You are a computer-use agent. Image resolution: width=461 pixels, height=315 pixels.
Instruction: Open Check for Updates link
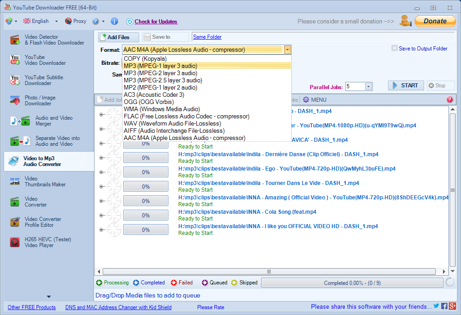pyautogui.click(x=156, y=22)
